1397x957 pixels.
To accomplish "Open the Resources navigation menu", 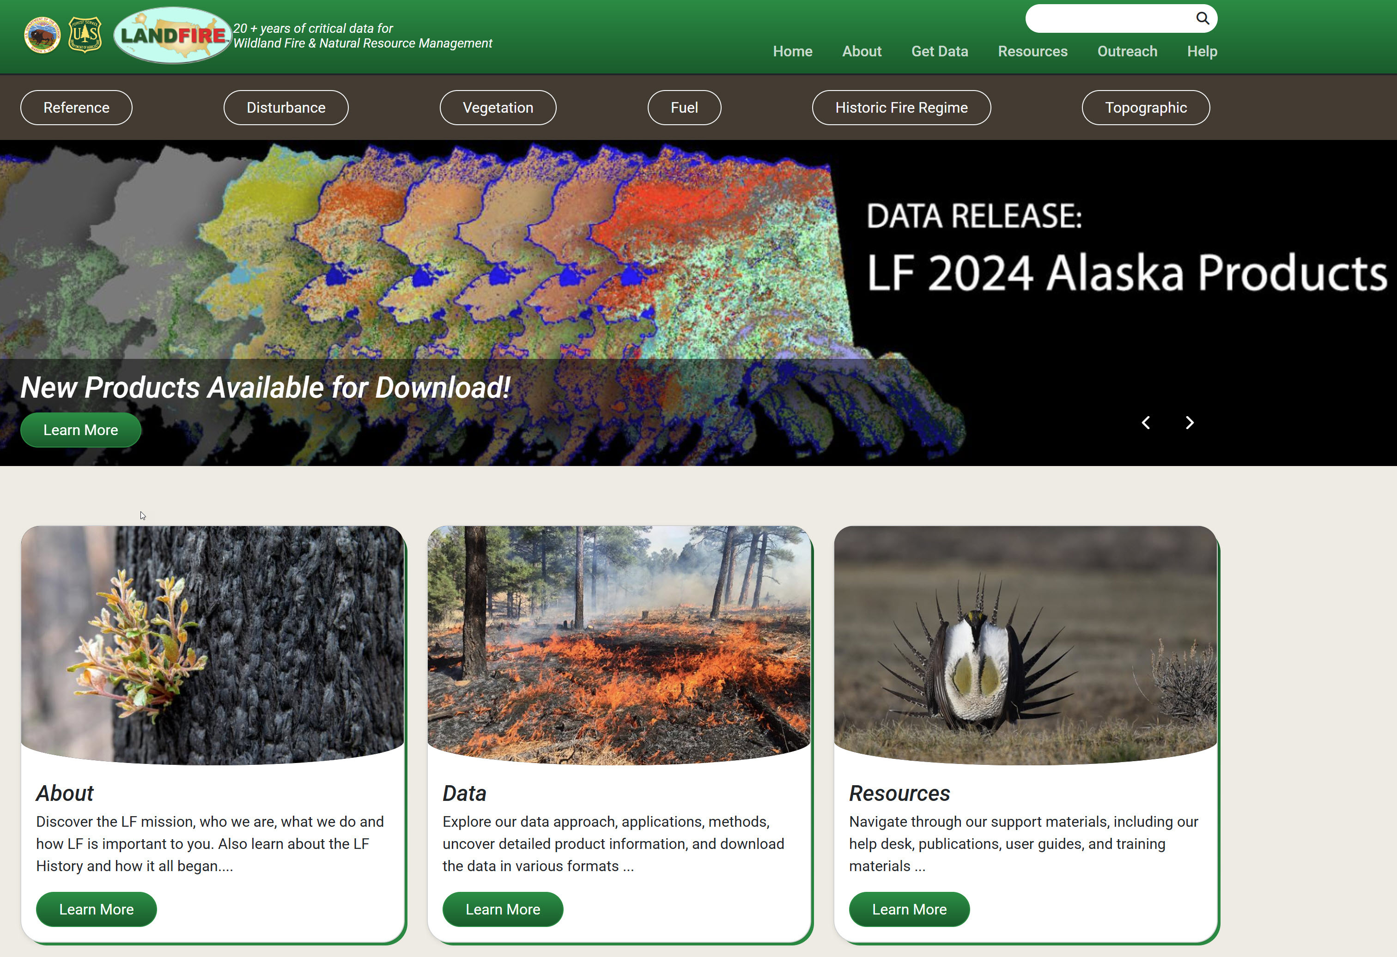I will tap(1033, 51).
